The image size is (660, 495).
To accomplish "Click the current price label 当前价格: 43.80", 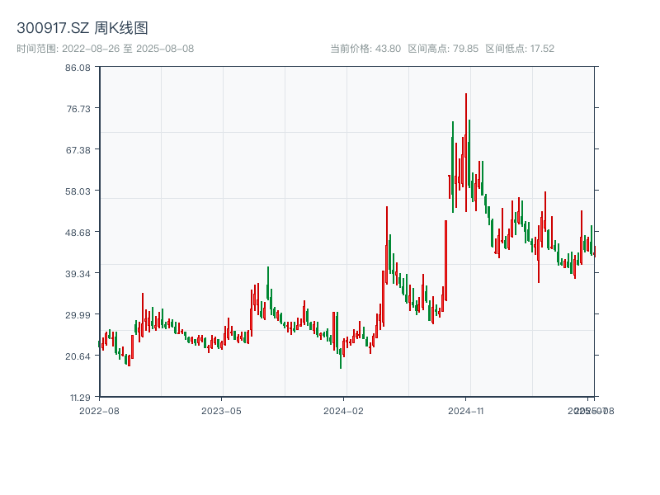I will click(365, 49).
